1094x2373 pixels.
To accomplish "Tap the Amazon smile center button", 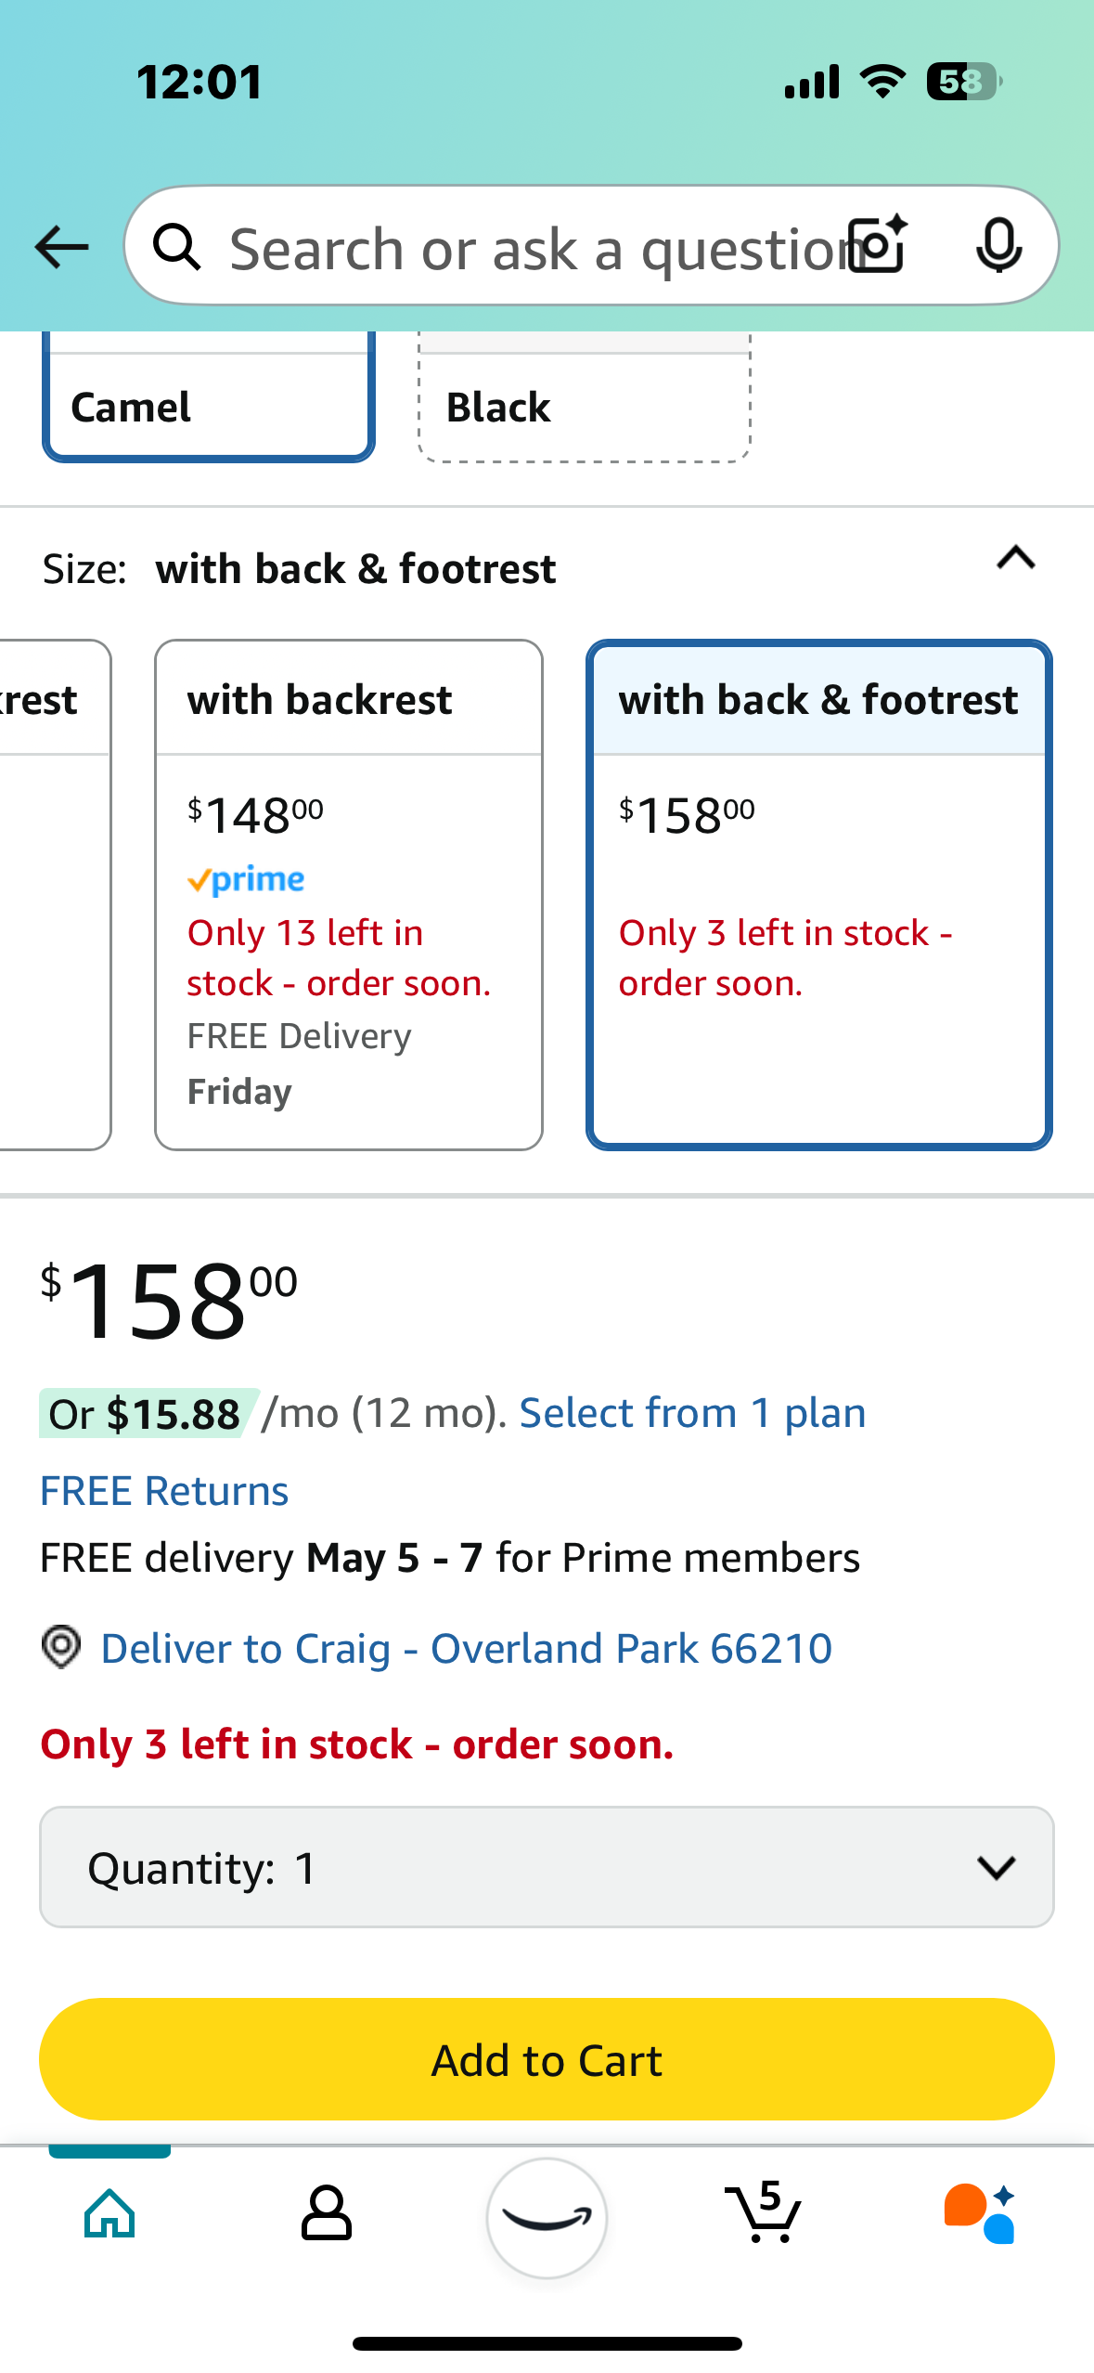I will [x=547, y=2217].
